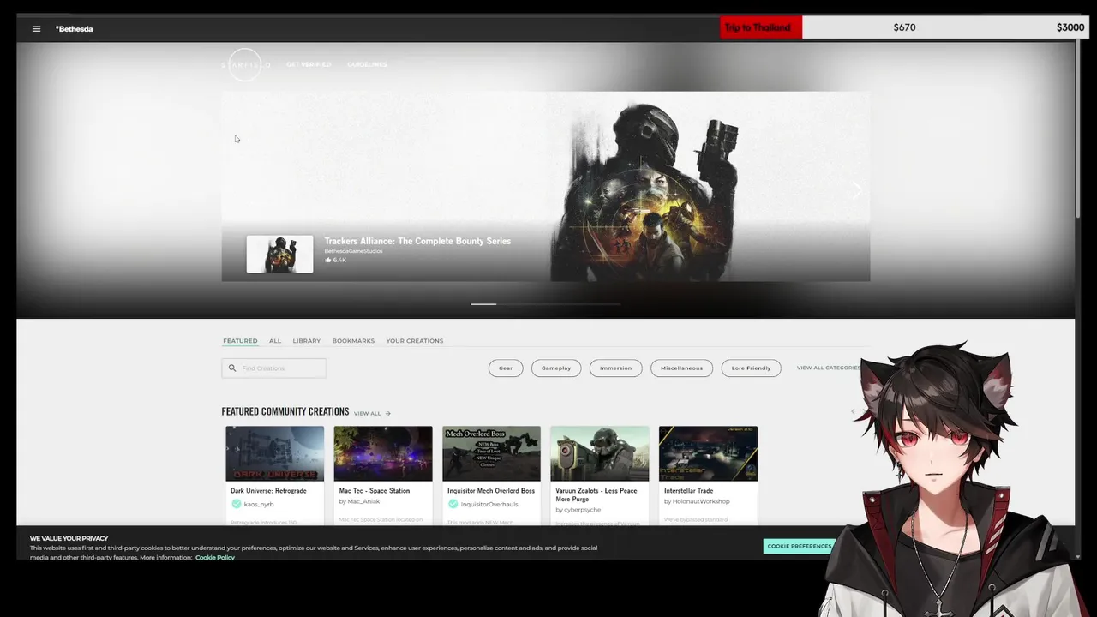Click the previous arrow of the featured creations row
Image resolution: width=1097 pixels, height=617 pixels.
(x=853, y=411)
